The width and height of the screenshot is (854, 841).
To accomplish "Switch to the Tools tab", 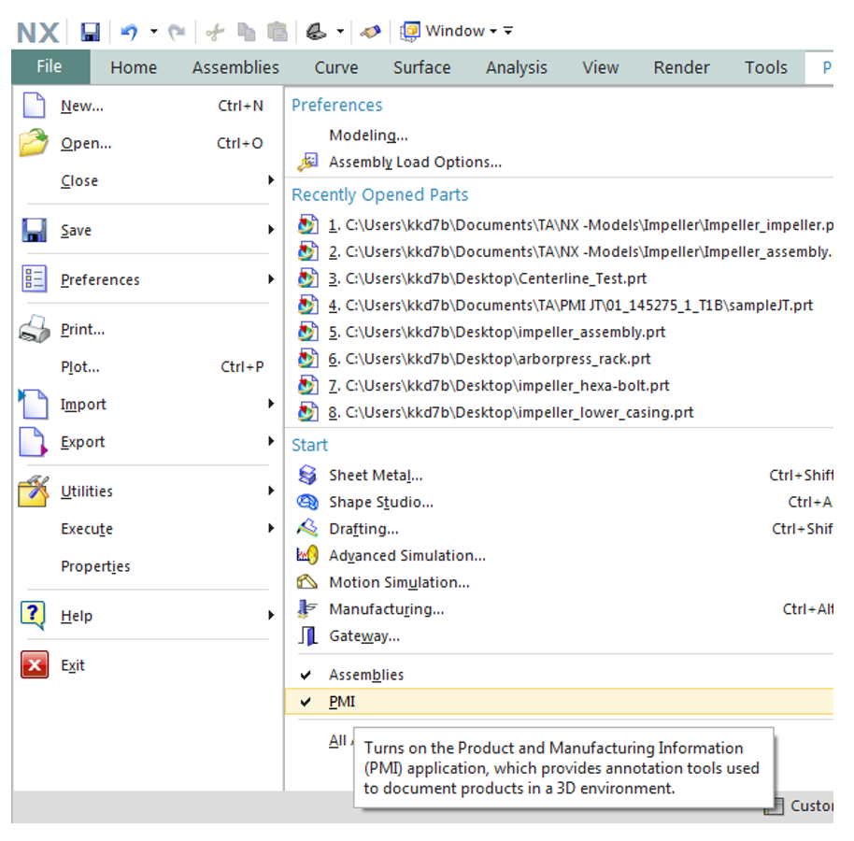I will (766, 67).
